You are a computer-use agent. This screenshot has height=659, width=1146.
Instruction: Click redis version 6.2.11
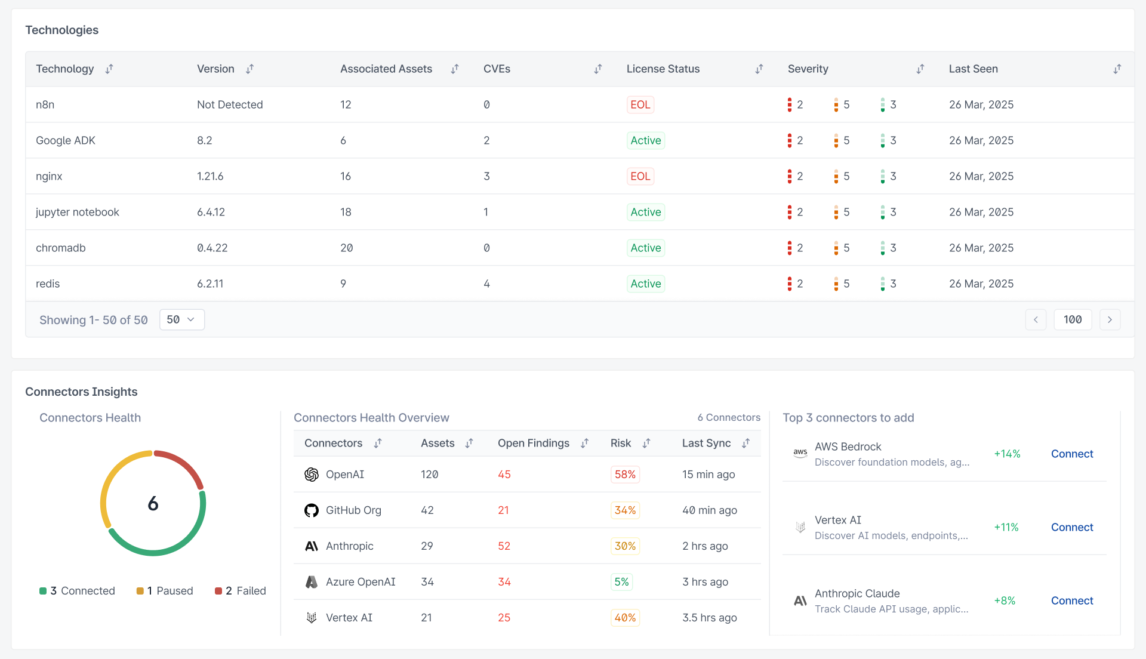210,284
